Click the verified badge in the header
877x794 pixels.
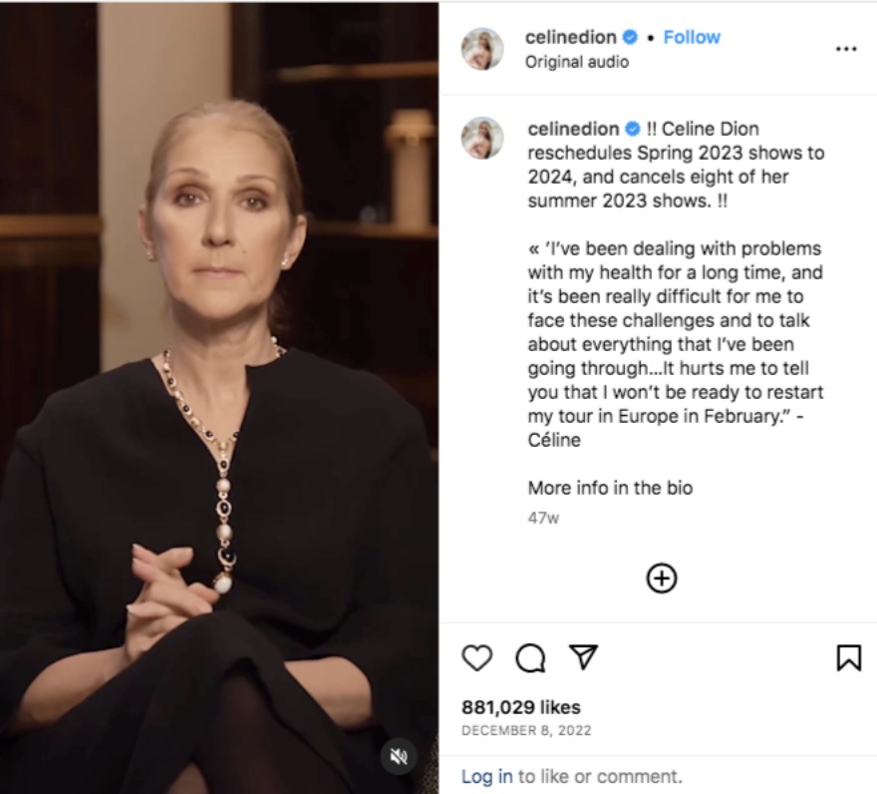630,37
